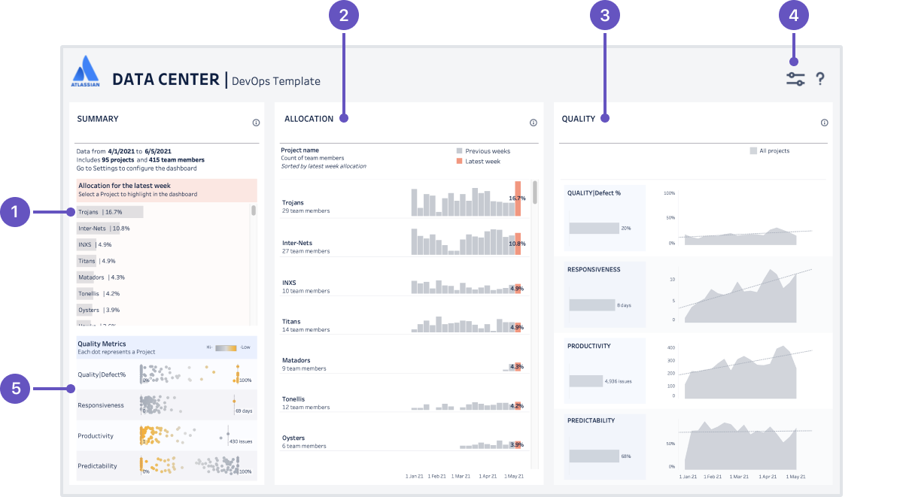Select Inter-Nets 10.8% in the summary list
903x497 pixels.
pyautogui.click(x=104, y=228)
